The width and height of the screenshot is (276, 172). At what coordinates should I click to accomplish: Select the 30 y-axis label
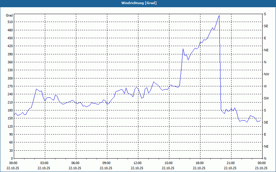pos(11,150)
